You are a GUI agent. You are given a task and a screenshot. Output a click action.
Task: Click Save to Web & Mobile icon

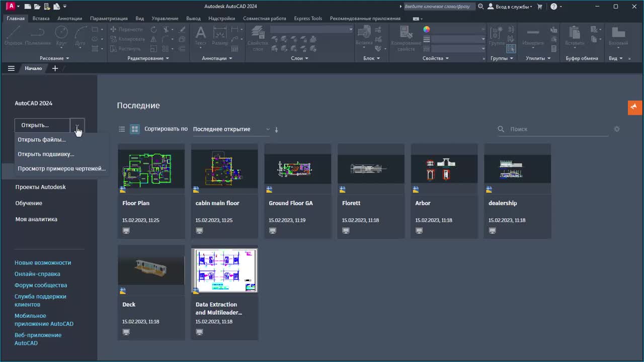(x=56, y=7)
